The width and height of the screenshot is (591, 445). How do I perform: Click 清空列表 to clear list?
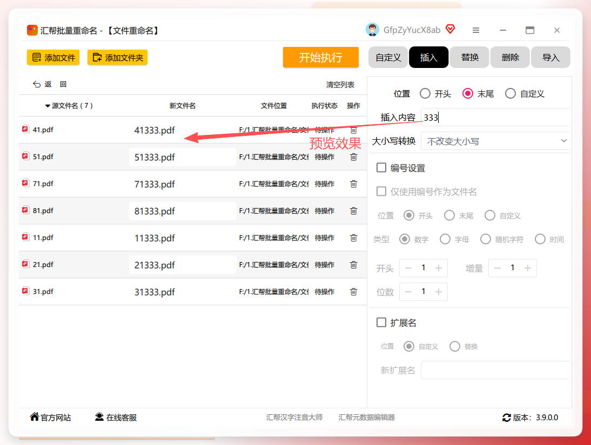[x=340, y=85]
